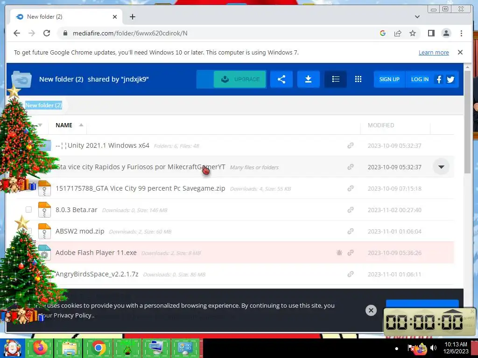Log in with the Twitter icon
This screenshot has width=478, height=358.
click(x=450, y=79)
